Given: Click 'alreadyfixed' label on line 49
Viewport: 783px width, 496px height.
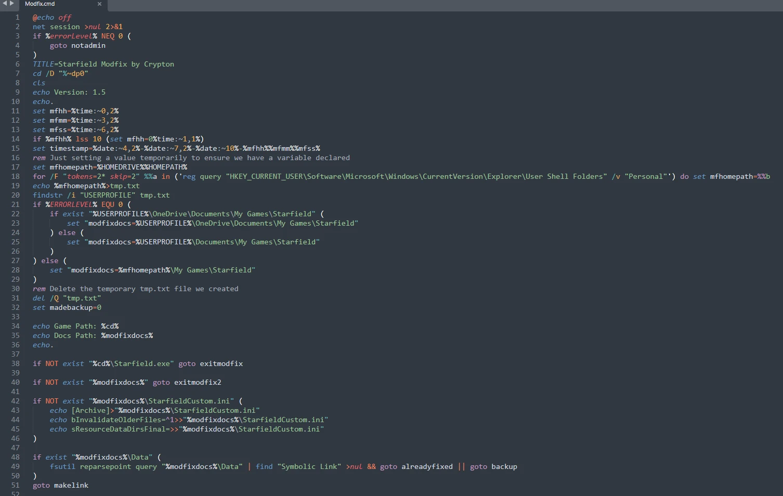Looking at the screenshot, I should tap(427, 467).
